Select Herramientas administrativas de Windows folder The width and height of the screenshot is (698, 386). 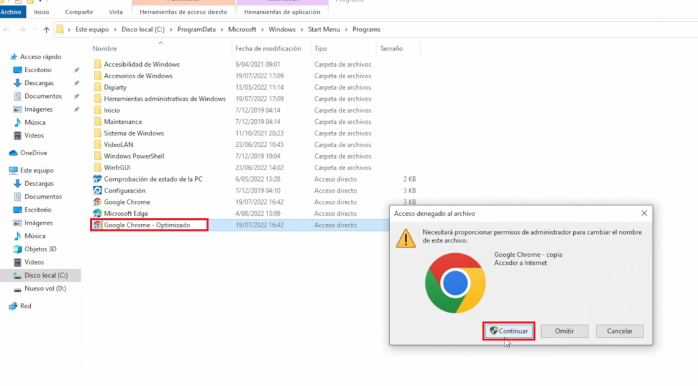tap(165, 99)
